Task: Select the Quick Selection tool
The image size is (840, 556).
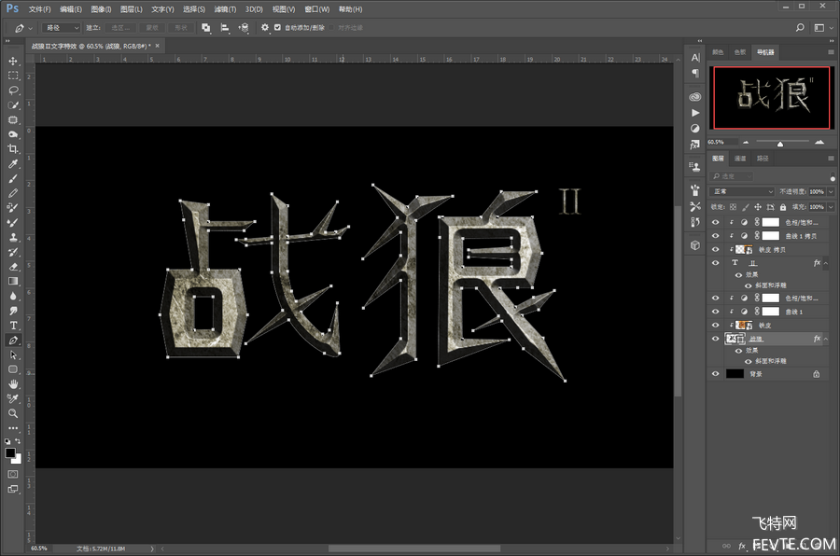Action: click(13, 105)
